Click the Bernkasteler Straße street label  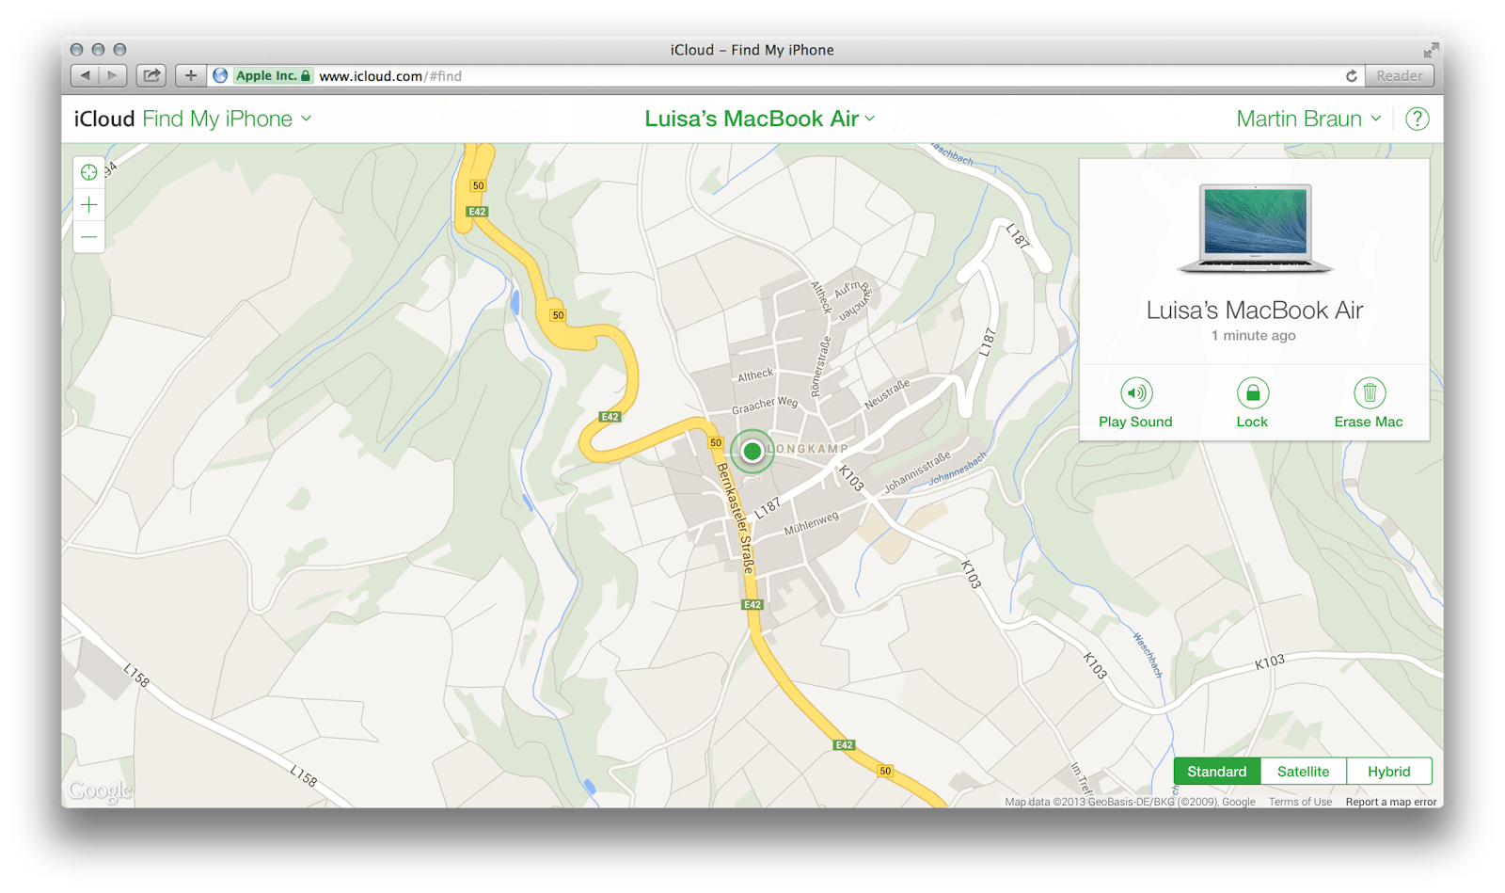pos(737,518)
